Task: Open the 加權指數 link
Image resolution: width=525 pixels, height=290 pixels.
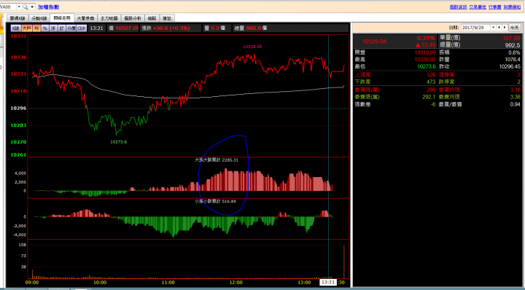Action: [49, 7]
